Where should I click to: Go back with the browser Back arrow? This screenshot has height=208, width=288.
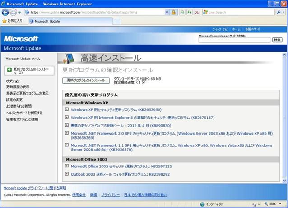tap(5, 12)
